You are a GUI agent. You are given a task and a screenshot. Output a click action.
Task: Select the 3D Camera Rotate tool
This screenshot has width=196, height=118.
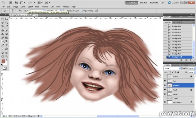pos(7,53)
